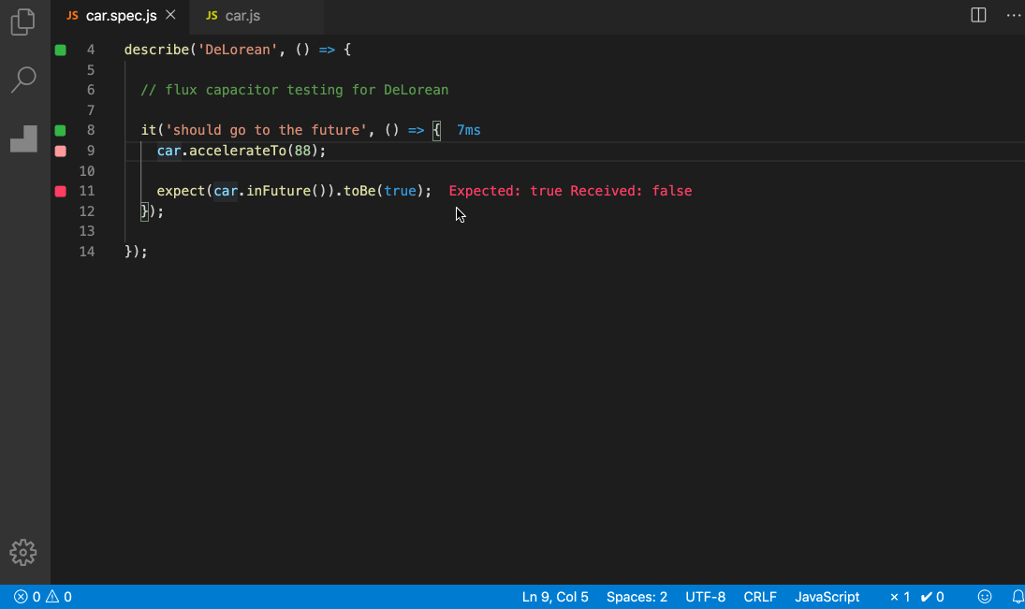Open the Extensions icon in activity bar
The height and width of the screenshot is (609, 1025).
pos(23,138)
